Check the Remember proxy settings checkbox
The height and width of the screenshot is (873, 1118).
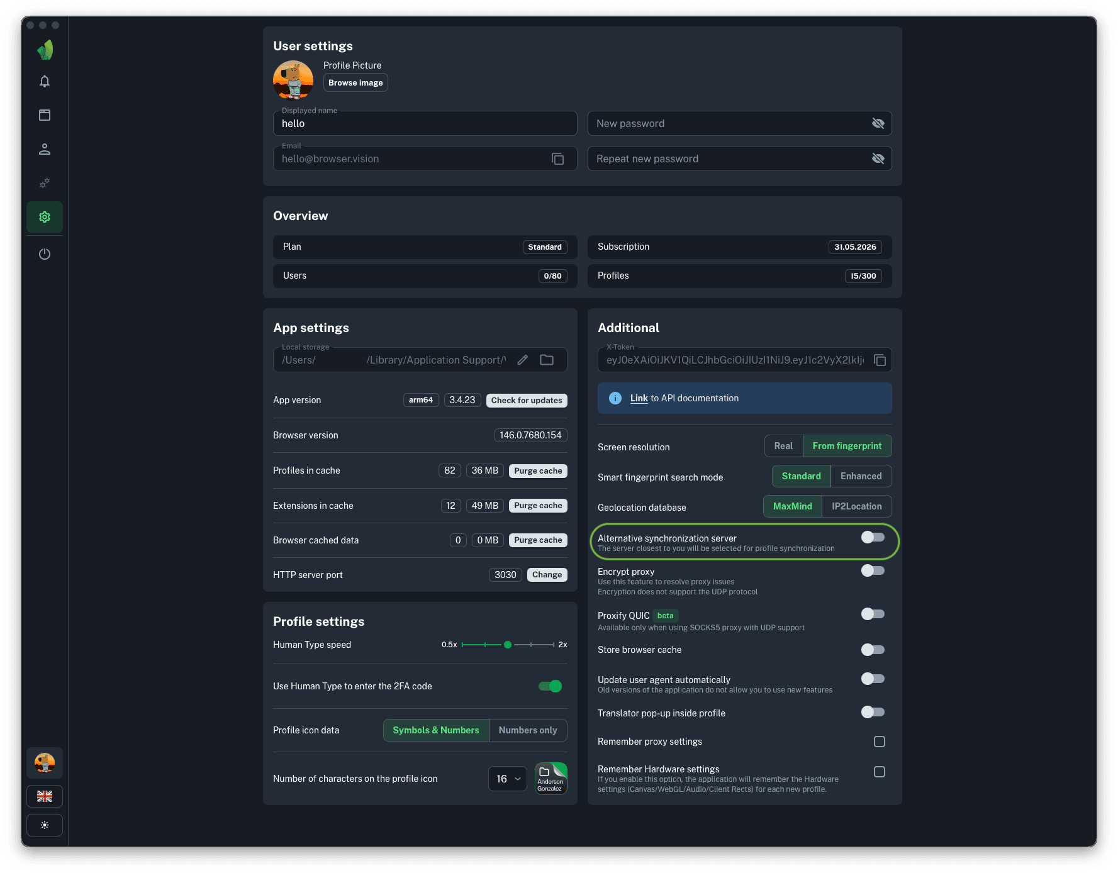point(879,742)
